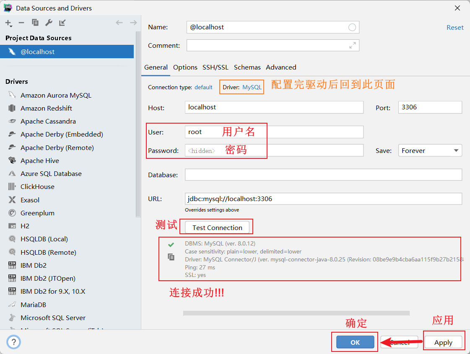Switch to the Options tab
This screenshot has height=354, width=470.
click(185, 67)
